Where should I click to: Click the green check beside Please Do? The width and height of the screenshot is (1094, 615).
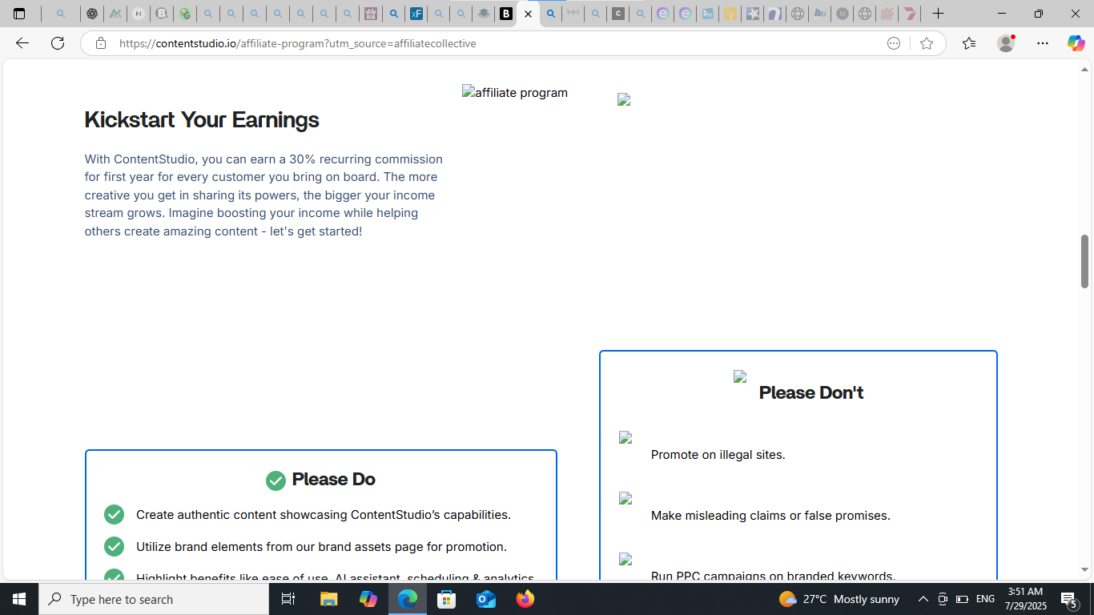coord(276,480)
